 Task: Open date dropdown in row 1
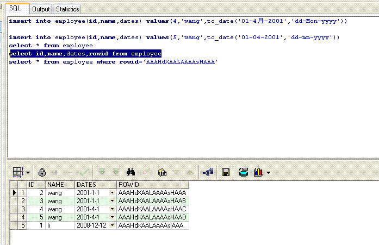pos(112,193)
